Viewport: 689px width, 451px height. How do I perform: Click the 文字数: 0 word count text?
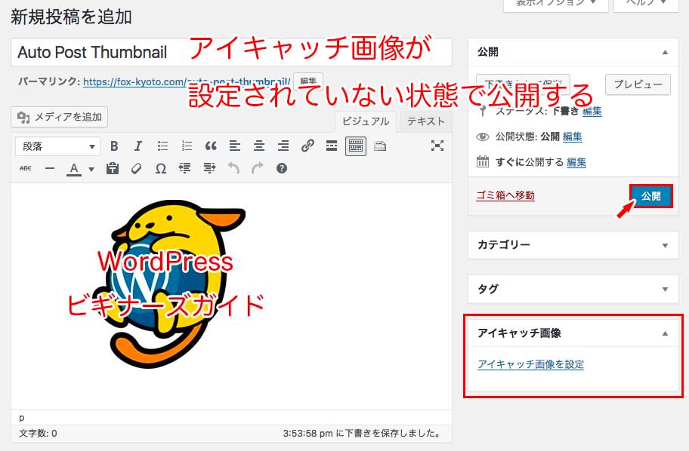click(38, 434)
